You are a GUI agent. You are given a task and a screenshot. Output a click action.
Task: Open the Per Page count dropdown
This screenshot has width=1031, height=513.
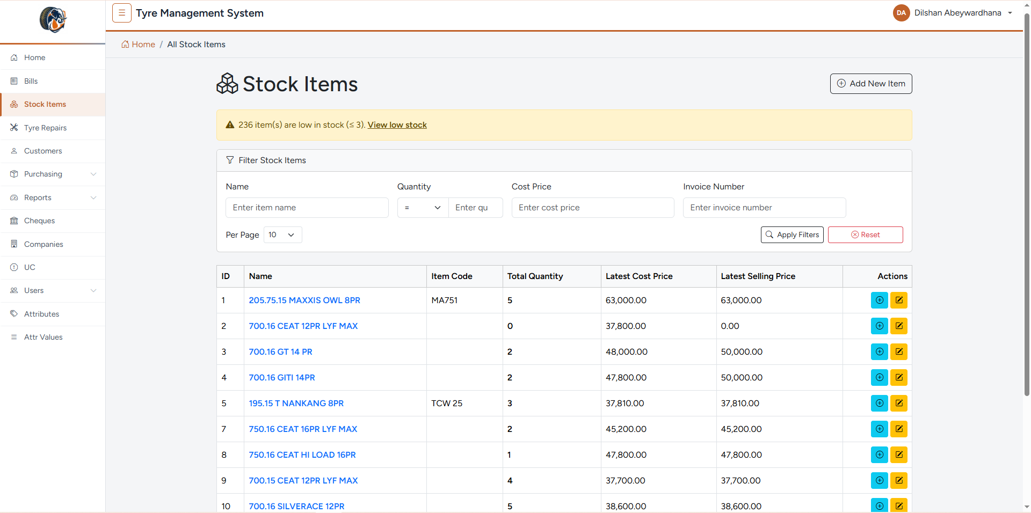[282, 235]
